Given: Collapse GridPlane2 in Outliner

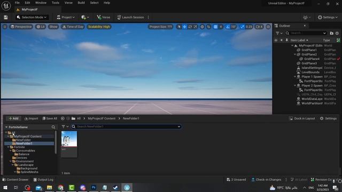Looking at the screenshot, I should (295, 54).
